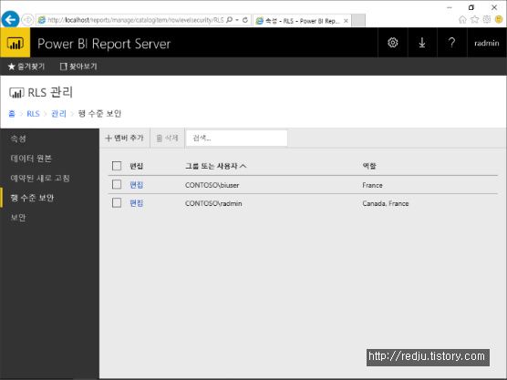
Task: Go to 관리 breadcrumb link
Action: click(59, 113)
